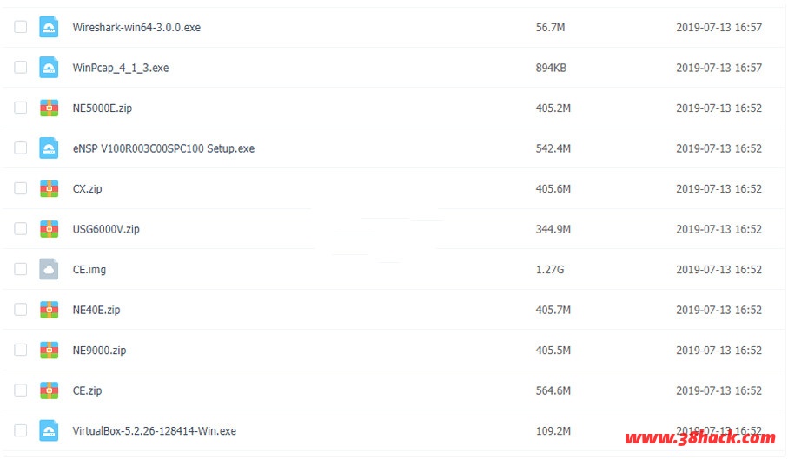This screenshot has width=788, height=459.
Task: Click the NE9000.zip file name
Action: pyautogui.click(x=99, y=350)
